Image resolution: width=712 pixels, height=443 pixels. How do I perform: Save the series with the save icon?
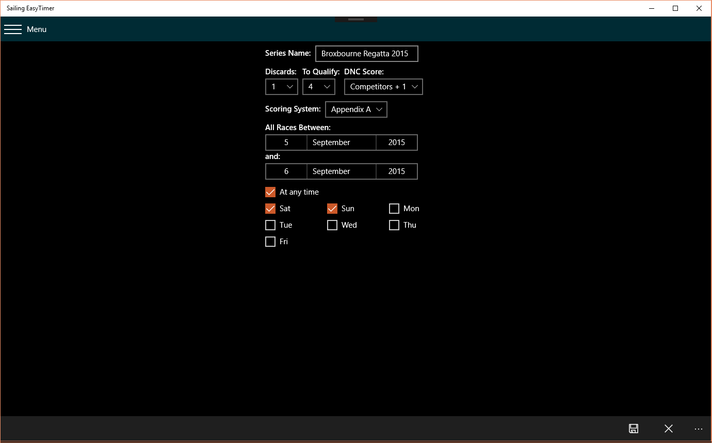pos(634,429)
